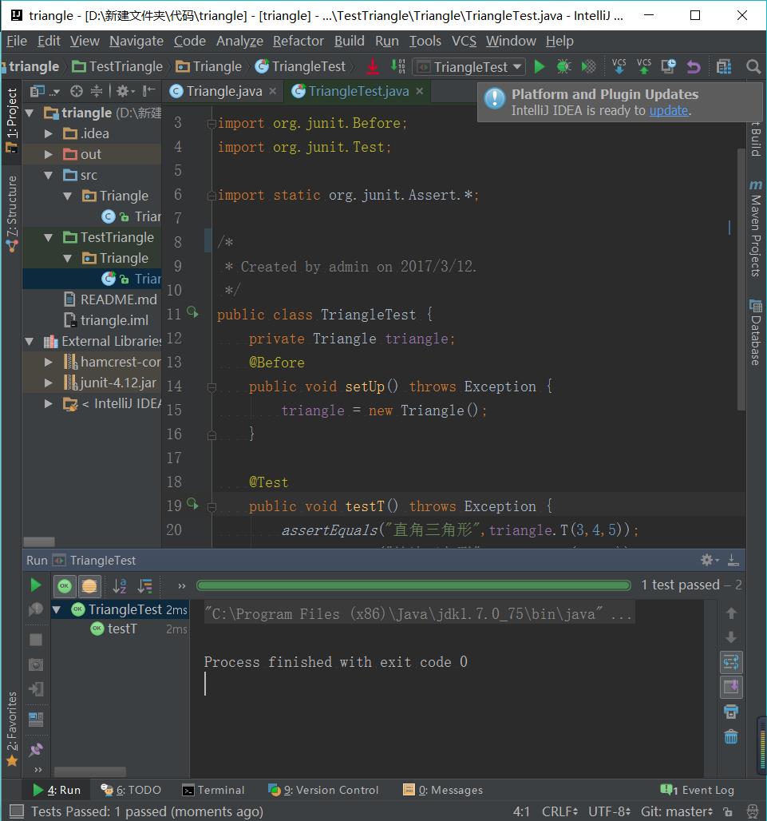Print the console output

731,712
